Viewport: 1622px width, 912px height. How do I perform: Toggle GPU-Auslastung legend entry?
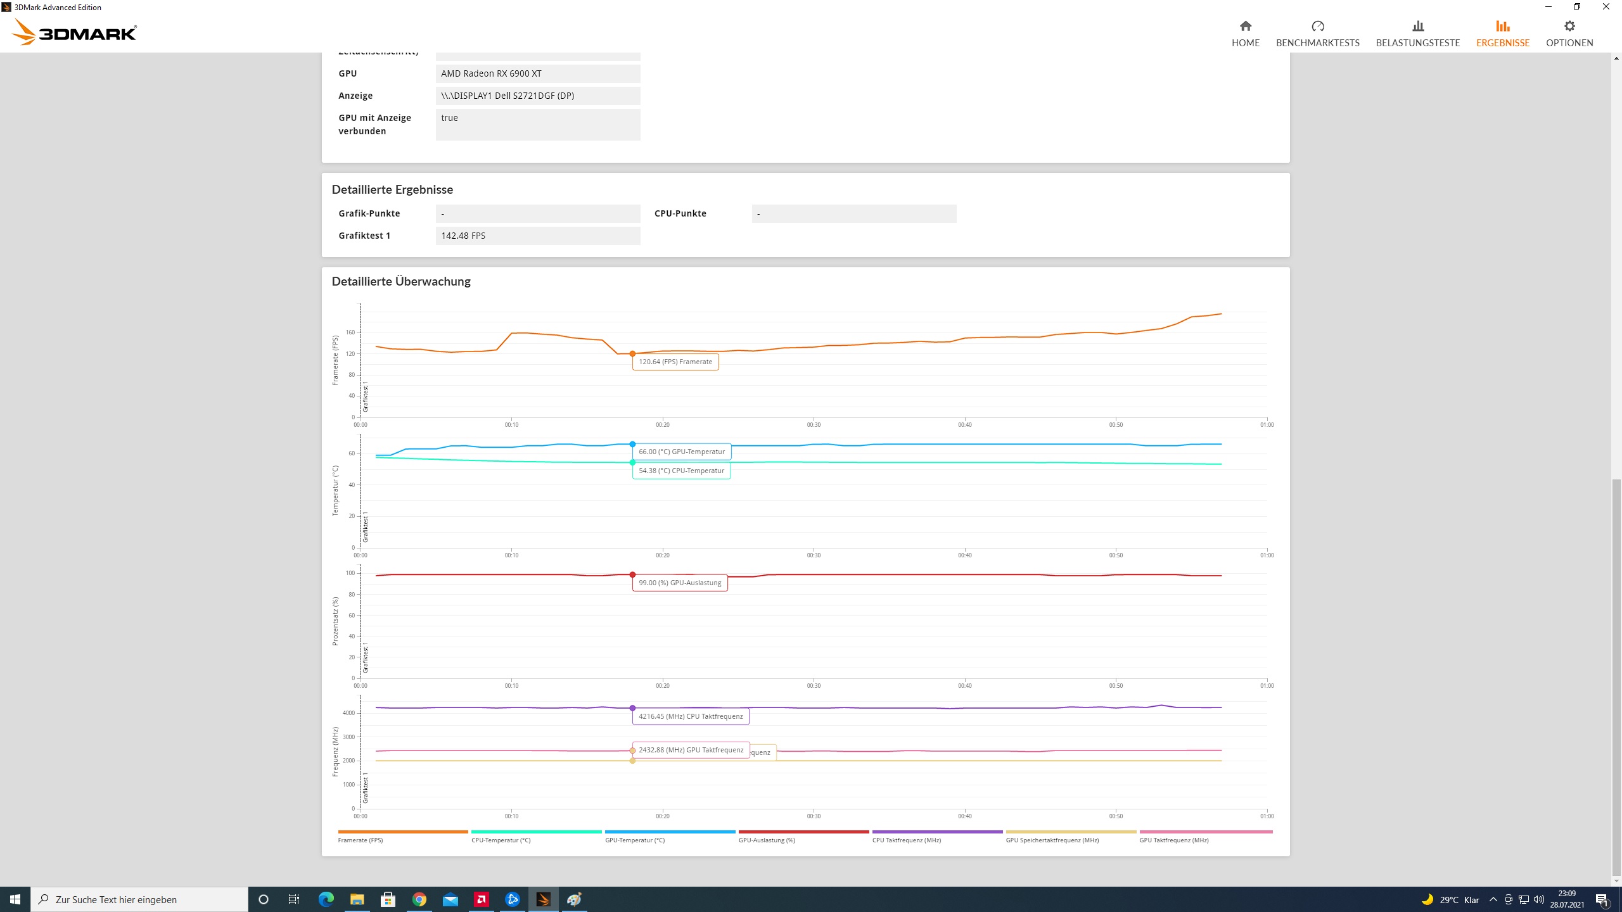coord(767,840)
